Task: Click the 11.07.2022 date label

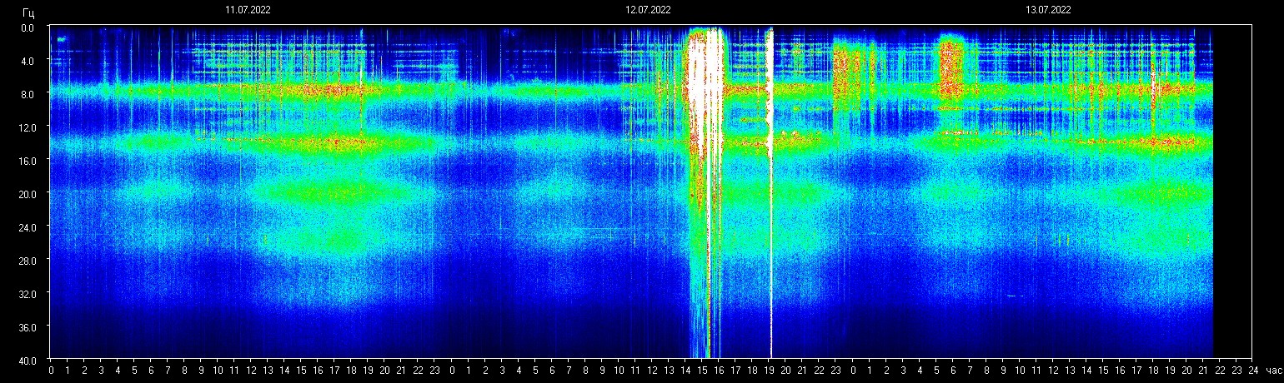Action: pos(248,11)
